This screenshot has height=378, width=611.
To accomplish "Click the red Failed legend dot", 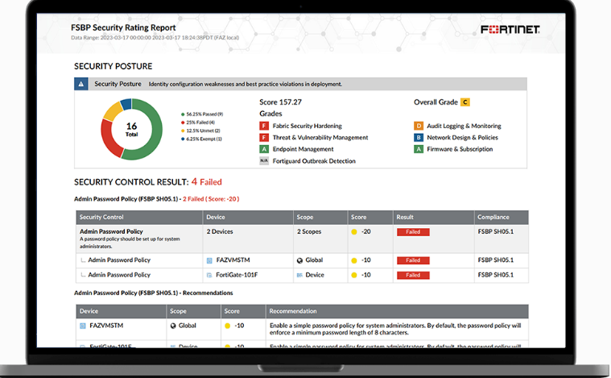I will pos(183,123).
